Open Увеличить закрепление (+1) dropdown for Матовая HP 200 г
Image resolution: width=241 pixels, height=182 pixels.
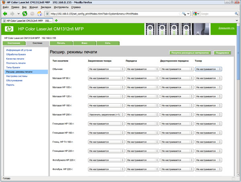click(106, 115)
